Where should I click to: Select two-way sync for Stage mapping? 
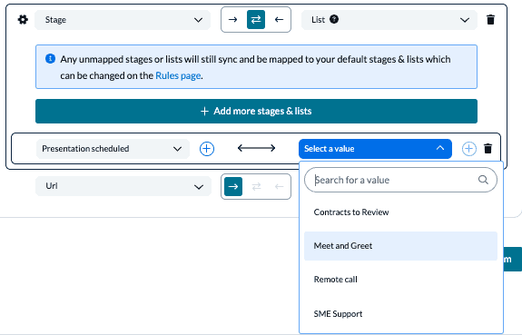pyautogui.click(x=256, y=20)
